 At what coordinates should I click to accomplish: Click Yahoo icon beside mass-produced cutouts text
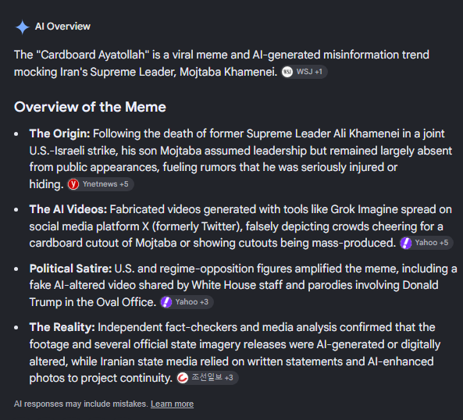406,243
